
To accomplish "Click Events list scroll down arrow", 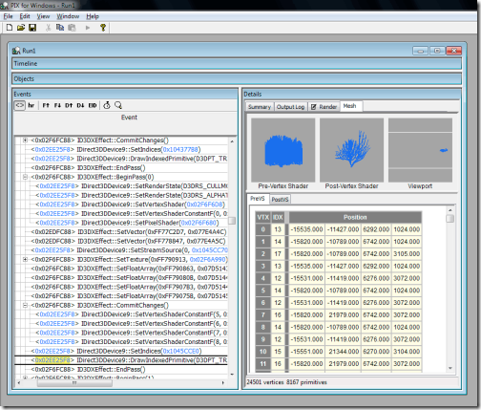I will [x=232, y=375].
